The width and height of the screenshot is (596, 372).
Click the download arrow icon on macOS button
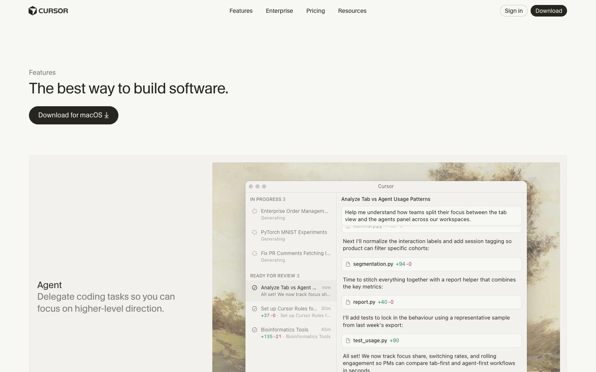(106, 115)
